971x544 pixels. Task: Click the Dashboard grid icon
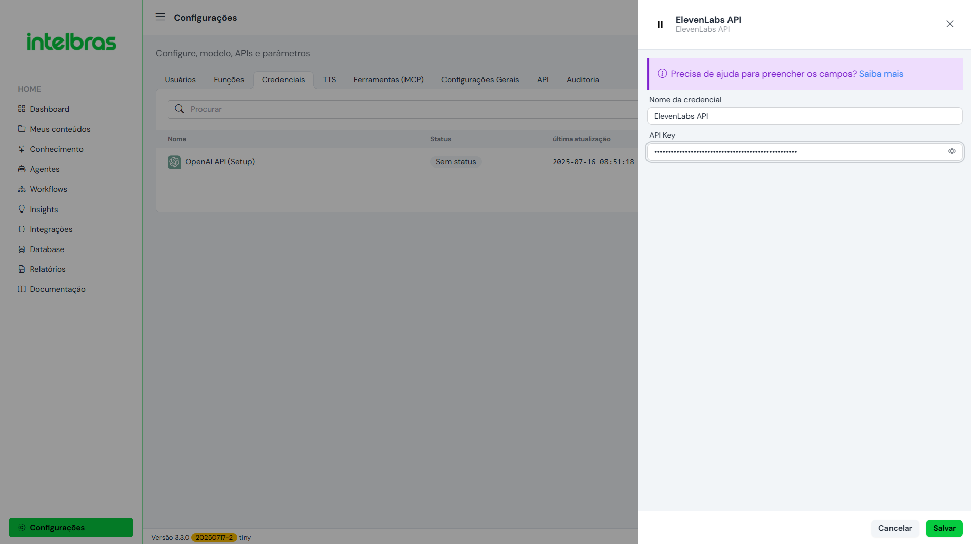click(21, 109)
